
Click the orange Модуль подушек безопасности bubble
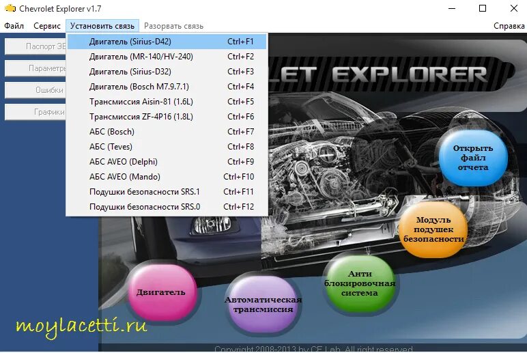click(x=433, y=229)
